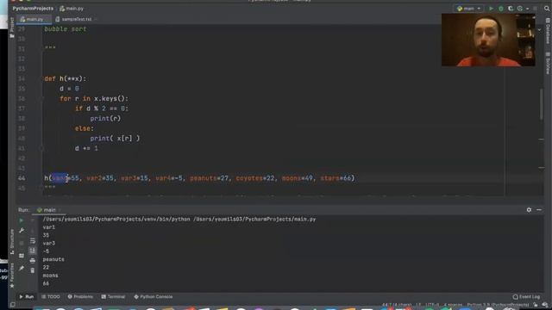Start debugging with the green bug icon

tap(500, 9)
